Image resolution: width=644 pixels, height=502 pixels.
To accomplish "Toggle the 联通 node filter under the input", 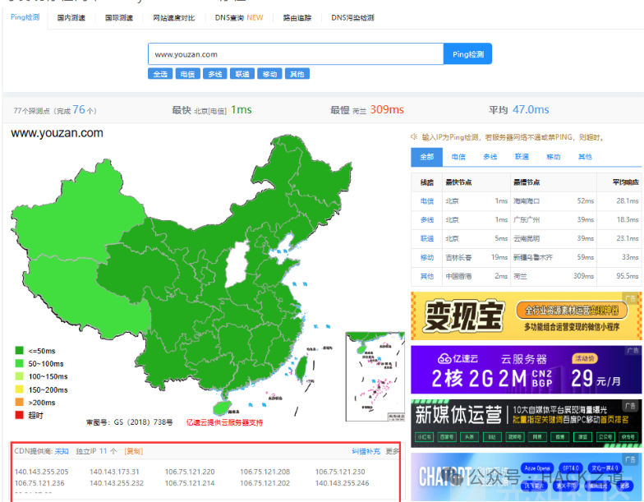I will click(x=242, y=74).
